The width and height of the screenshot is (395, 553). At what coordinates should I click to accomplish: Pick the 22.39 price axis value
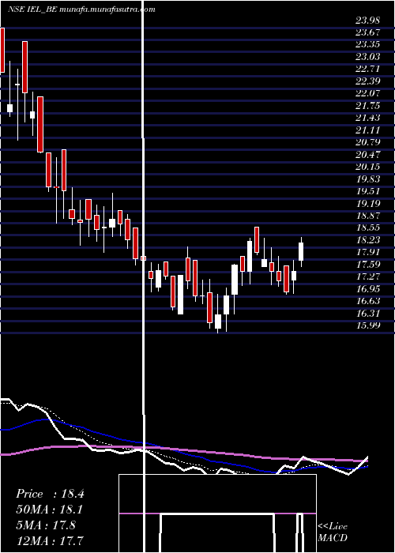[368, 81]
